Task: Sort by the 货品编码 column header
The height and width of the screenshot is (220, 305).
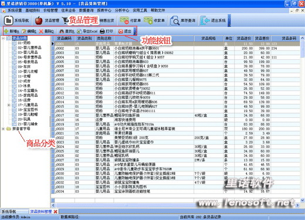Action: [65, 38]
